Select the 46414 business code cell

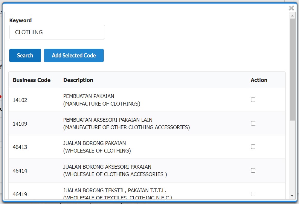(20, 171)
